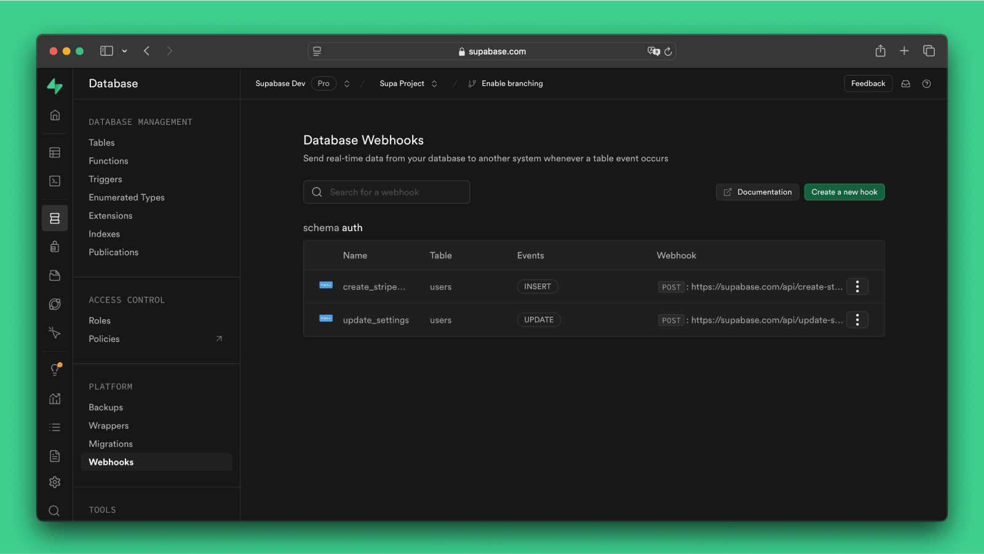Open the Storage section from the sidebar

[x=55, y=275]
